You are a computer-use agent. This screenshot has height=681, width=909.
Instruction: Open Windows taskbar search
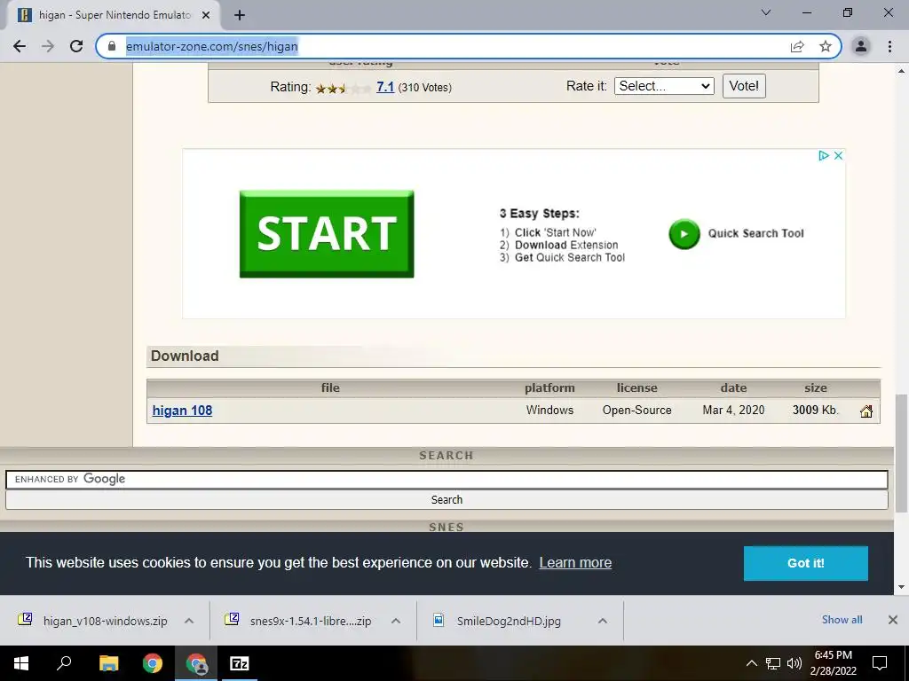pyautogui.click(x=64, y=663)
